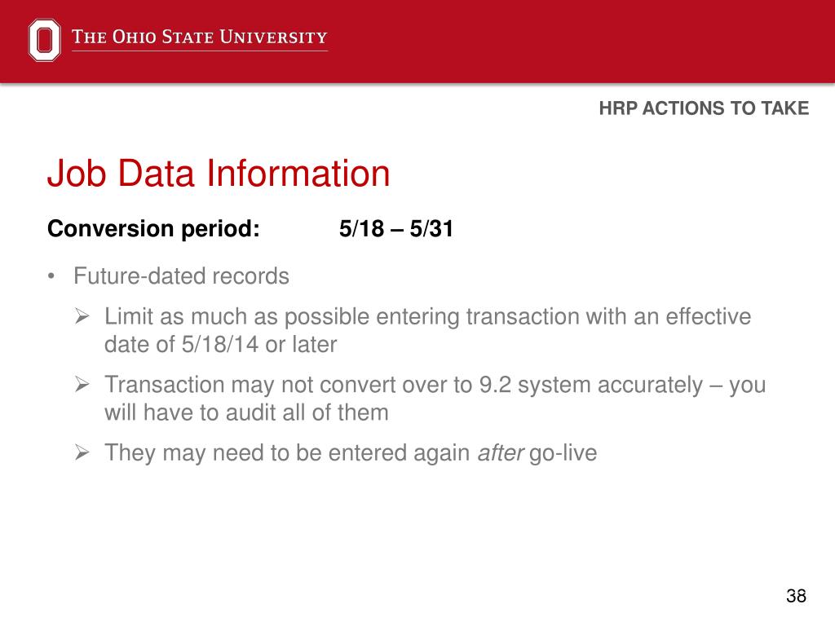835x626 pixels.
Task: Click arrow bullet beside Transaction may not convert
Action: 82,384
